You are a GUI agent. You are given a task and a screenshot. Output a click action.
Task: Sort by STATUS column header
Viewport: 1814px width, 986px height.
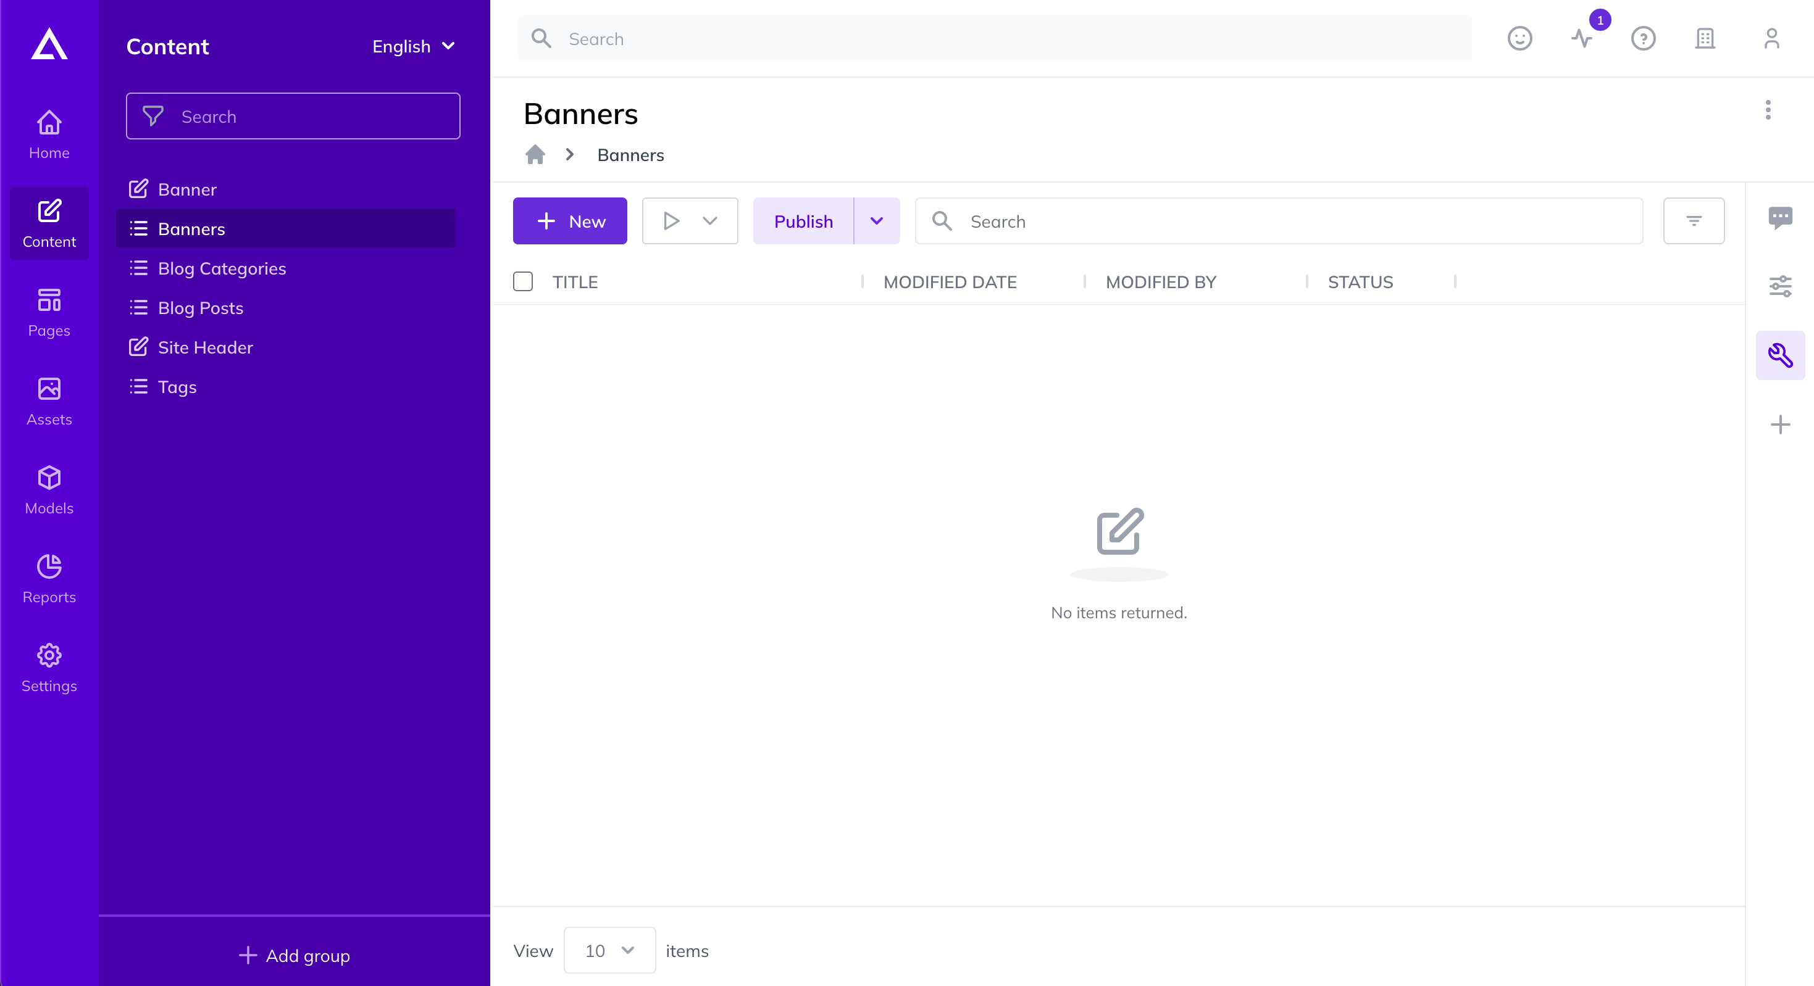pos(1360,282)
